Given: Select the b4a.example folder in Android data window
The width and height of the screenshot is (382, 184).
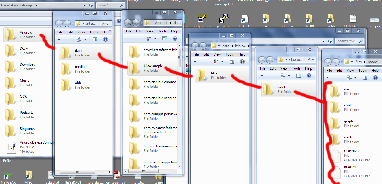Looking at the screenshot, I should point(152,68).
